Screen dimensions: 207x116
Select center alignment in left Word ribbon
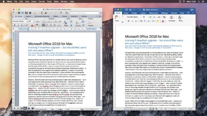[x=47, y=25]
